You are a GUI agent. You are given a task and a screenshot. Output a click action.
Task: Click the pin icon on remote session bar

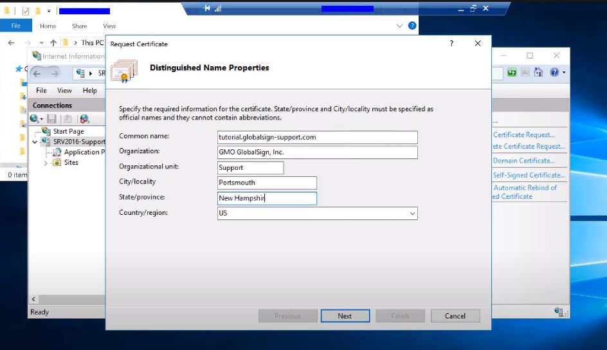(207, 8)
